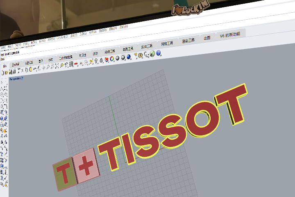This screenshot has height=197, width=295.
Task: Select the blue rendered sphere icon
Action: [129, 57]
